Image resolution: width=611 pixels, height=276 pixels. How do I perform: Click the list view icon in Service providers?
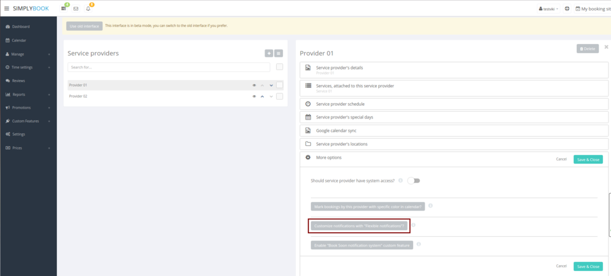click(279, 54)
